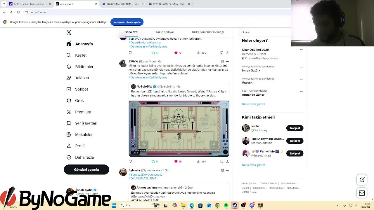Open ENMA's profile avatar

[123, 63]
